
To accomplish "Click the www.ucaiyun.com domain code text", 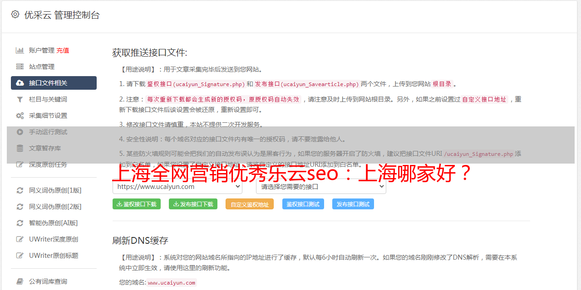I will click(x=172, y=283).
